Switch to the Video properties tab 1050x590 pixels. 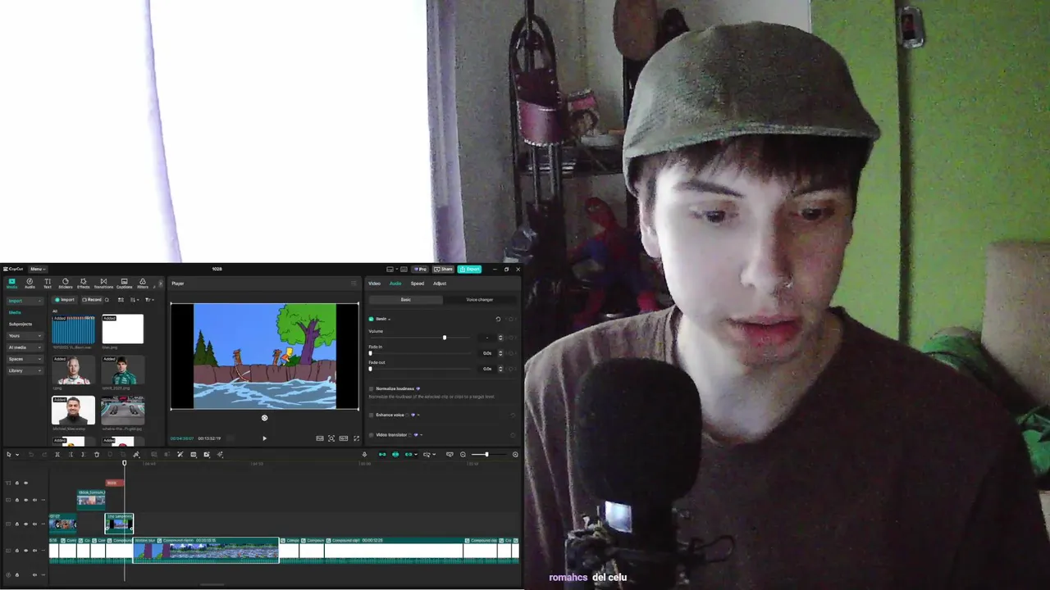tap(374, 284)
